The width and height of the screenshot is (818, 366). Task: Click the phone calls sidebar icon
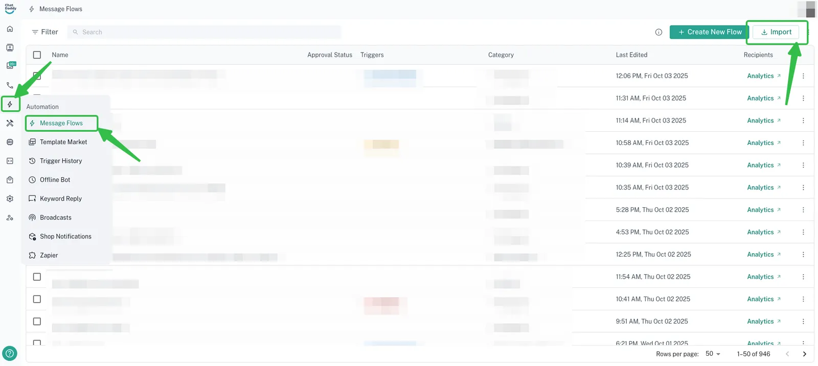10,85
